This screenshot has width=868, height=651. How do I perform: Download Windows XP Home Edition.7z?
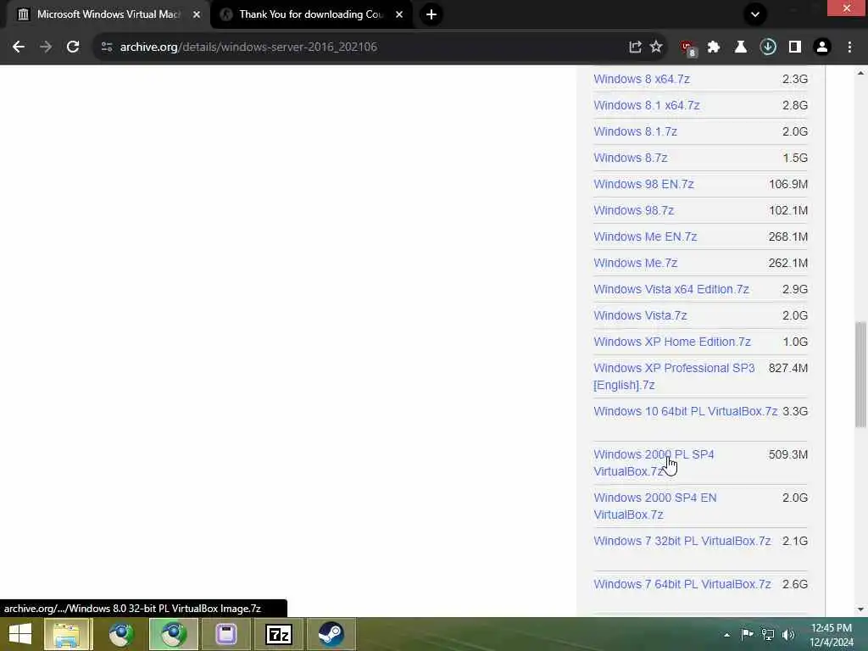(672, 342)
